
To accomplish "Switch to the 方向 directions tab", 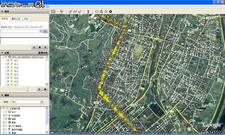I will coord(26,19).
